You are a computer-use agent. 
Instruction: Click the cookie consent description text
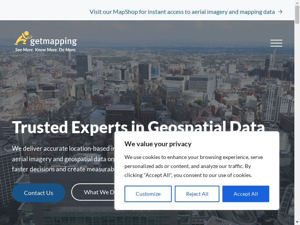click(x=193, y=166)
